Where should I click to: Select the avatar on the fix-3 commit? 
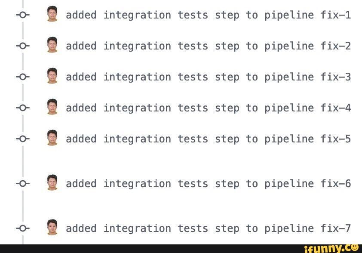(x=52, y=77)
